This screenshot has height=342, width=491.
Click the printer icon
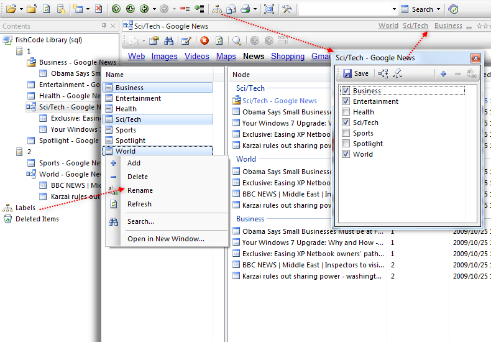[245, 9]
